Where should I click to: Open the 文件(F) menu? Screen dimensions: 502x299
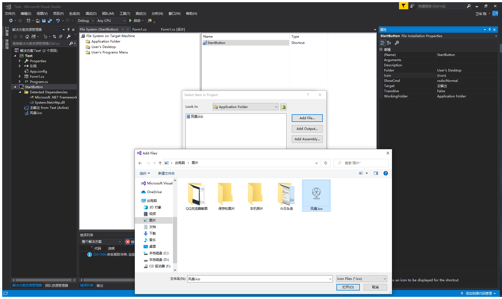tap(10, 13)
